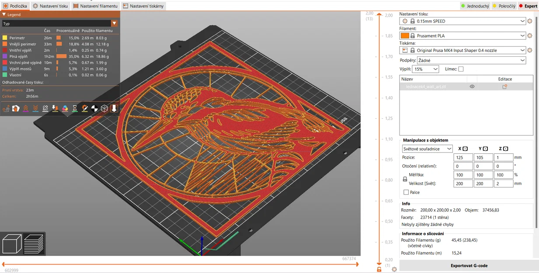Toggle shells wireframe cube icon
The image size is (539, 273).
pos(104,108)
